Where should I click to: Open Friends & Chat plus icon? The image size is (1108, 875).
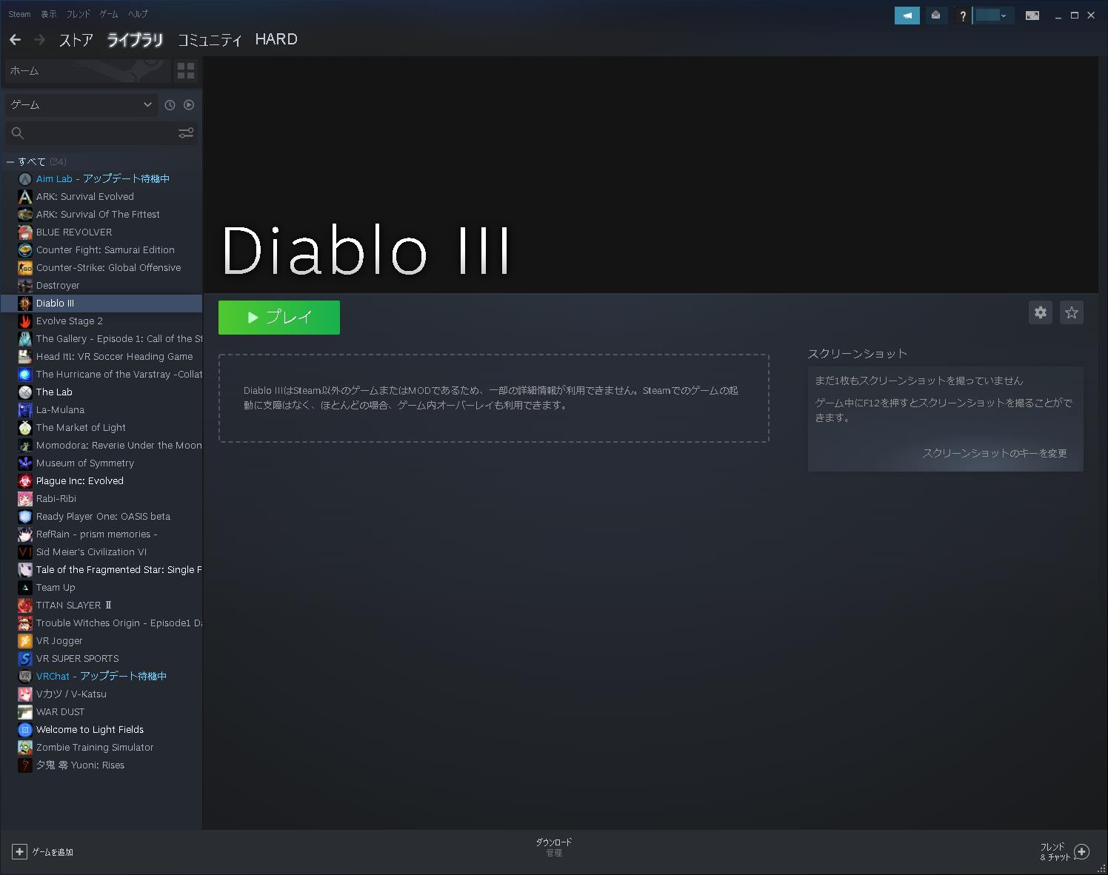(x=1081, y=852)
